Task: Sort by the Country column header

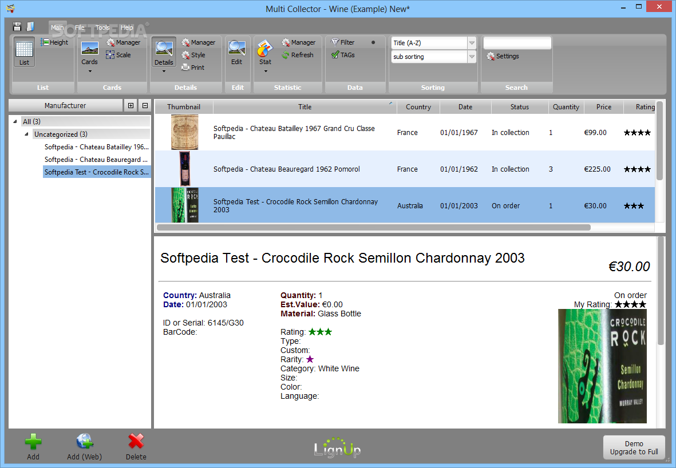Action: coord(418,107)
